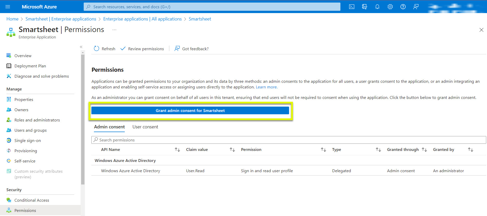Screen dimensions: 487x216
Task: Sort by Type column arrows
Action: click(x=378, y=150)
